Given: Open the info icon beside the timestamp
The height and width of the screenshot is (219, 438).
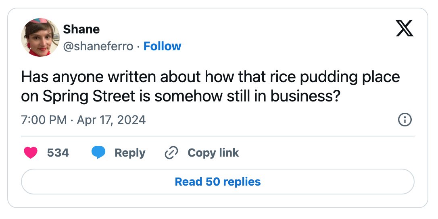Looking at the screenshot, I should point(405,120).
